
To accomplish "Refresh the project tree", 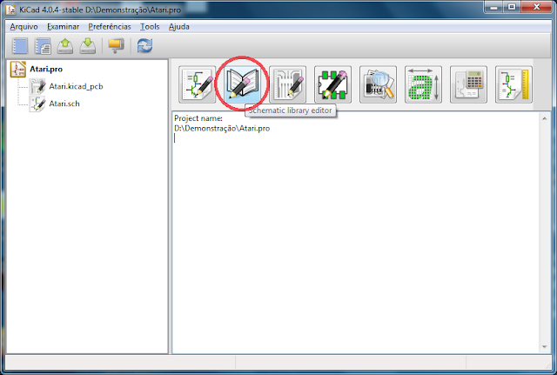I will click(144, 46).
